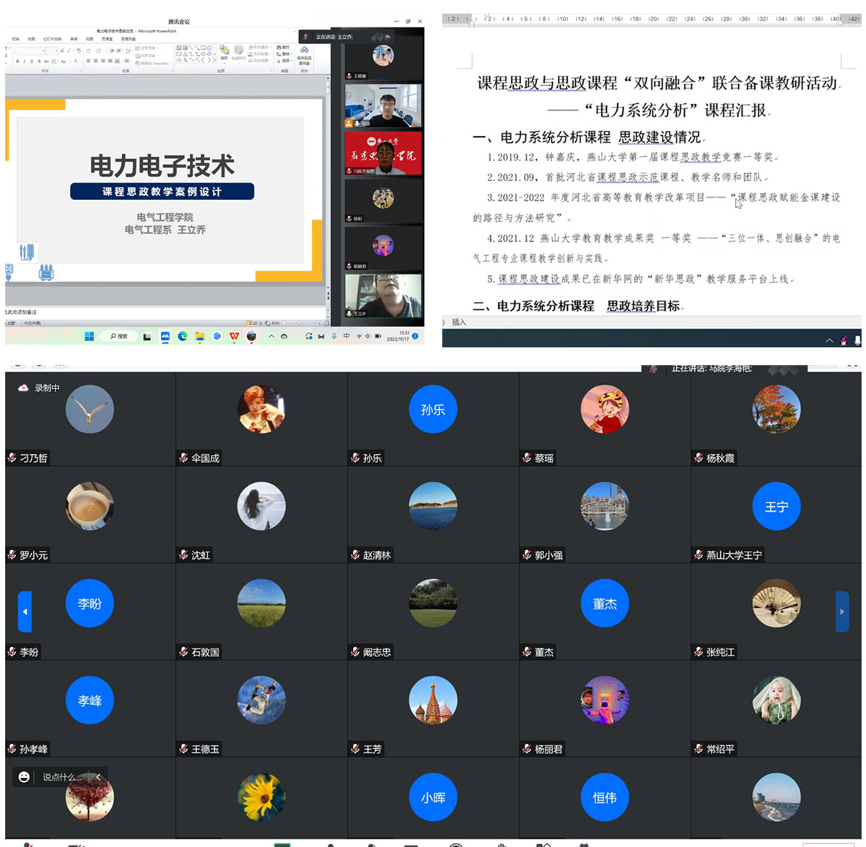Open File Explorer from the taskbar

click(200, 336)
